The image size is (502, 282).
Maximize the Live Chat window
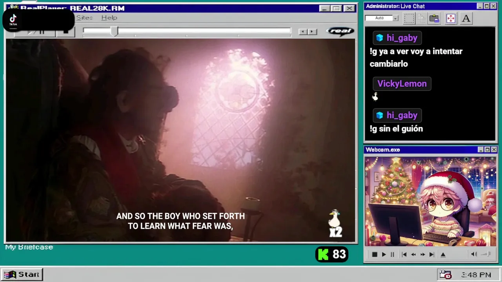(487, 6)
